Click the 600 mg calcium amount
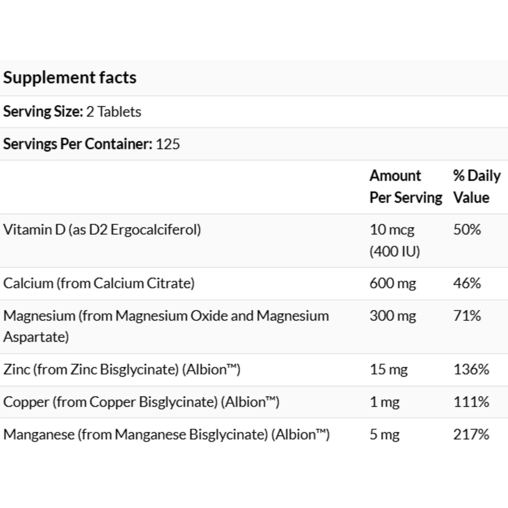Image resolution: width=508 pixels, height=508 pixels. 392,283
